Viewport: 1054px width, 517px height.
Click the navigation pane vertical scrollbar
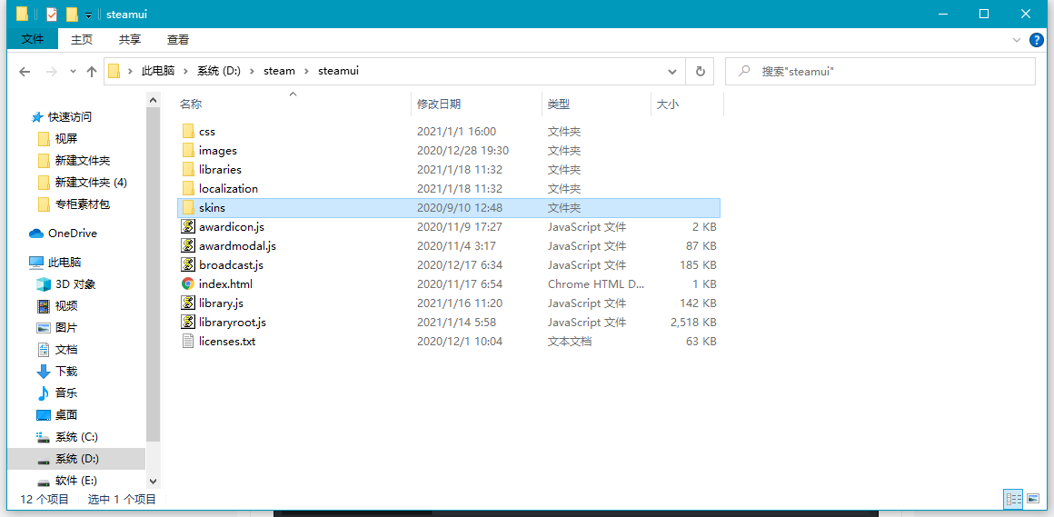[153, 273]
